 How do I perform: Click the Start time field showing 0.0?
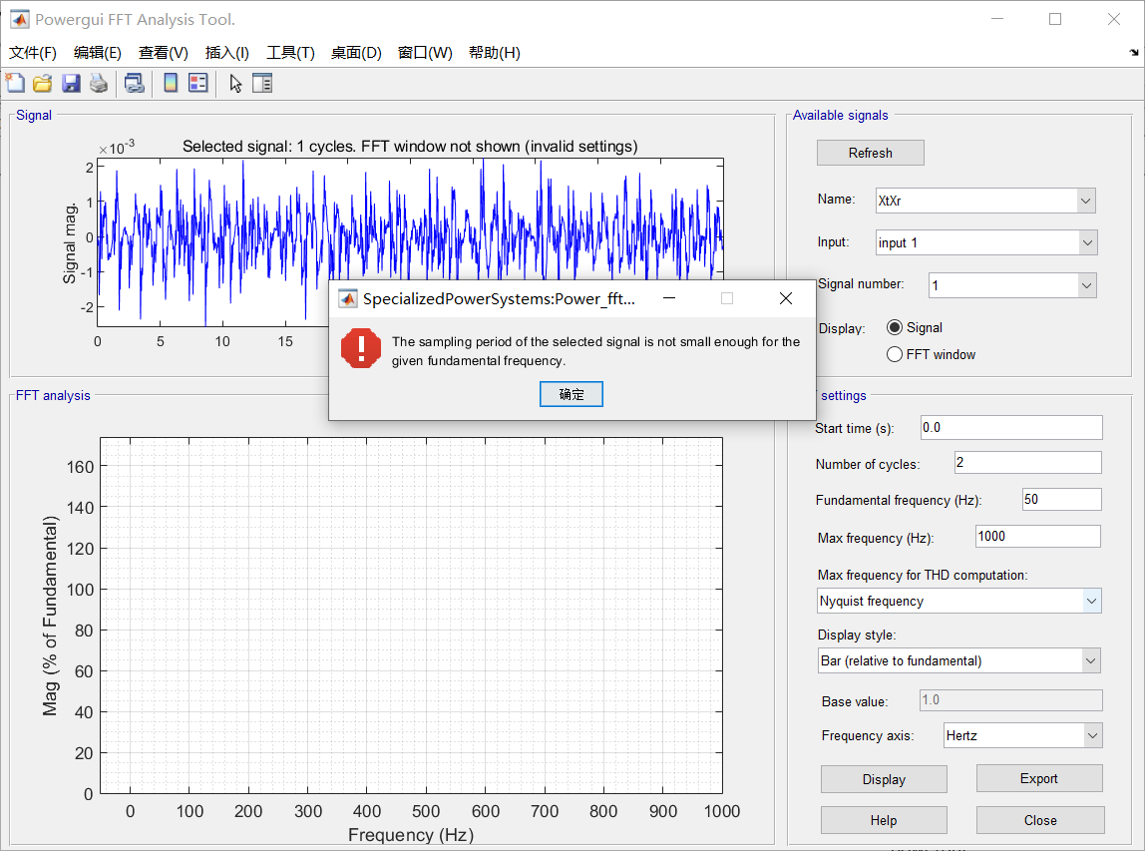1010,427
